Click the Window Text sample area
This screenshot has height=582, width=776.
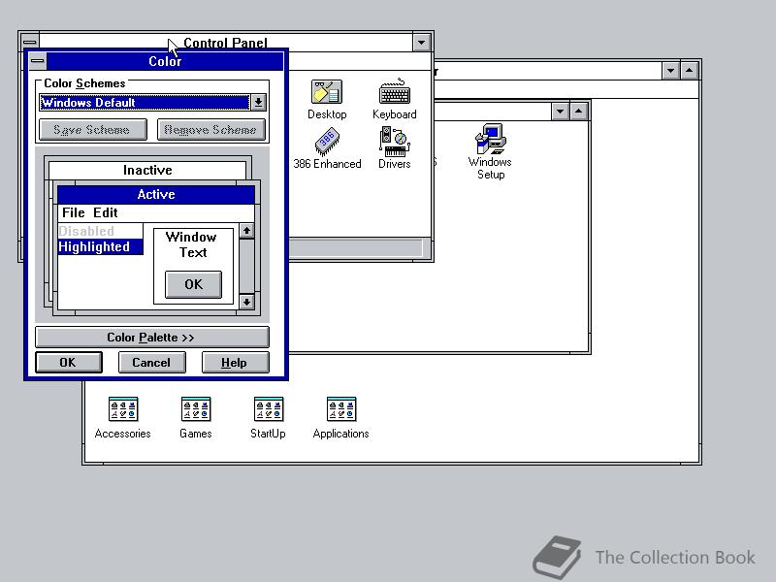[191, 244]
